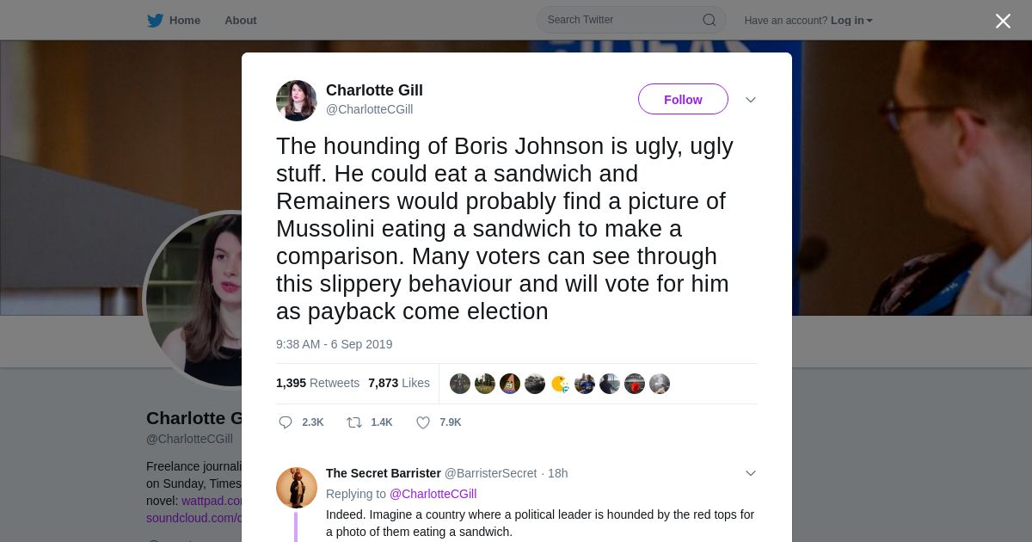Viewport: 1032px width, 542px height.
Task: View the 7,873 Likes list
Action: click(x=398, y=383)
